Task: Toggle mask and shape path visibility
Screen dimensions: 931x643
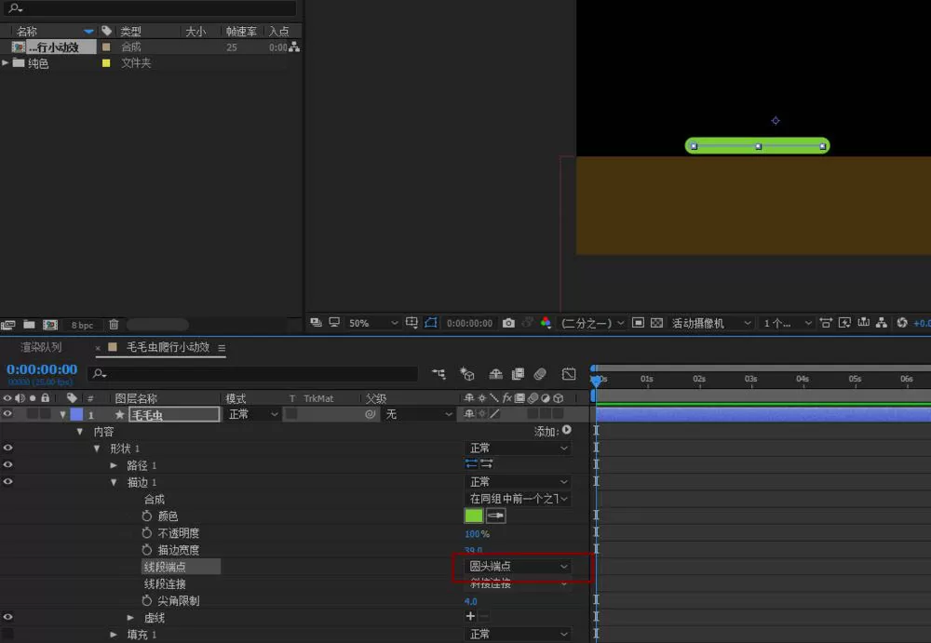Action: pos(431,322)
